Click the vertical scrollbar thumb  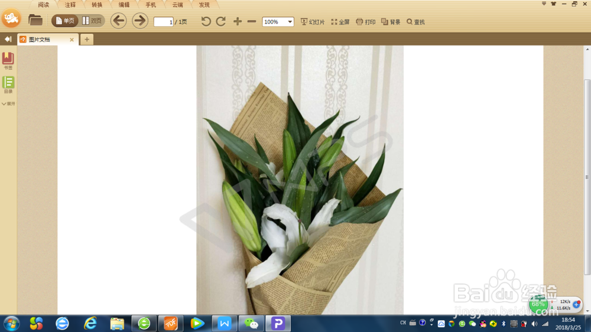pyautogui.click(x=587, y=177)
